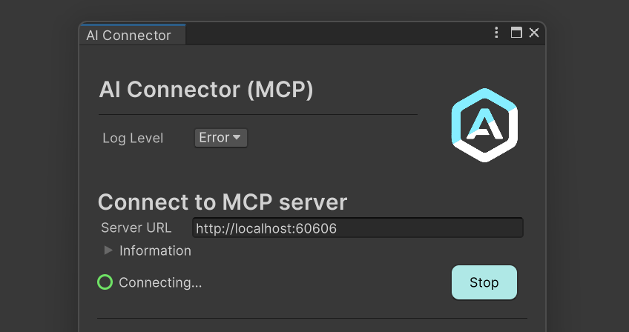Click the Information foldout label
Viewport: 629px width, 332px height.
155,250
